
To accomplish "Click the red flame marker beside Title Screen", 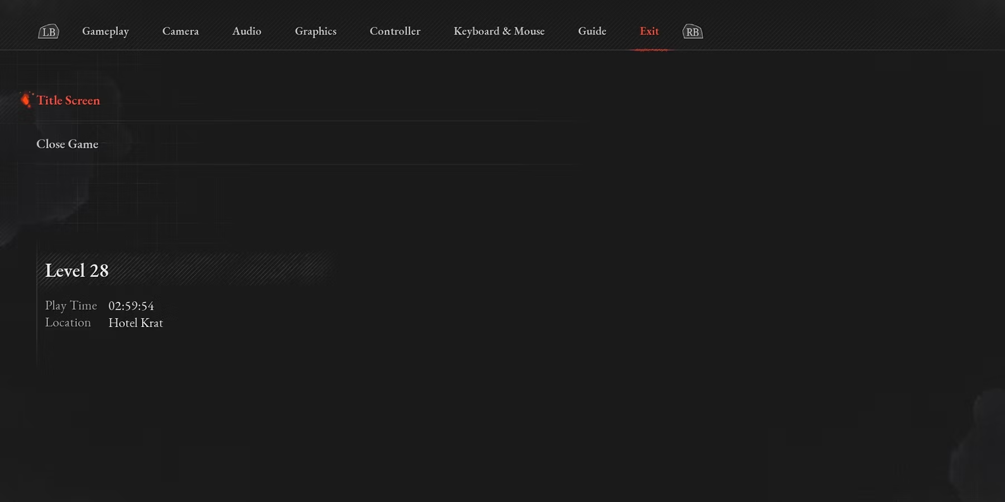I will click(x=26, y=100).
